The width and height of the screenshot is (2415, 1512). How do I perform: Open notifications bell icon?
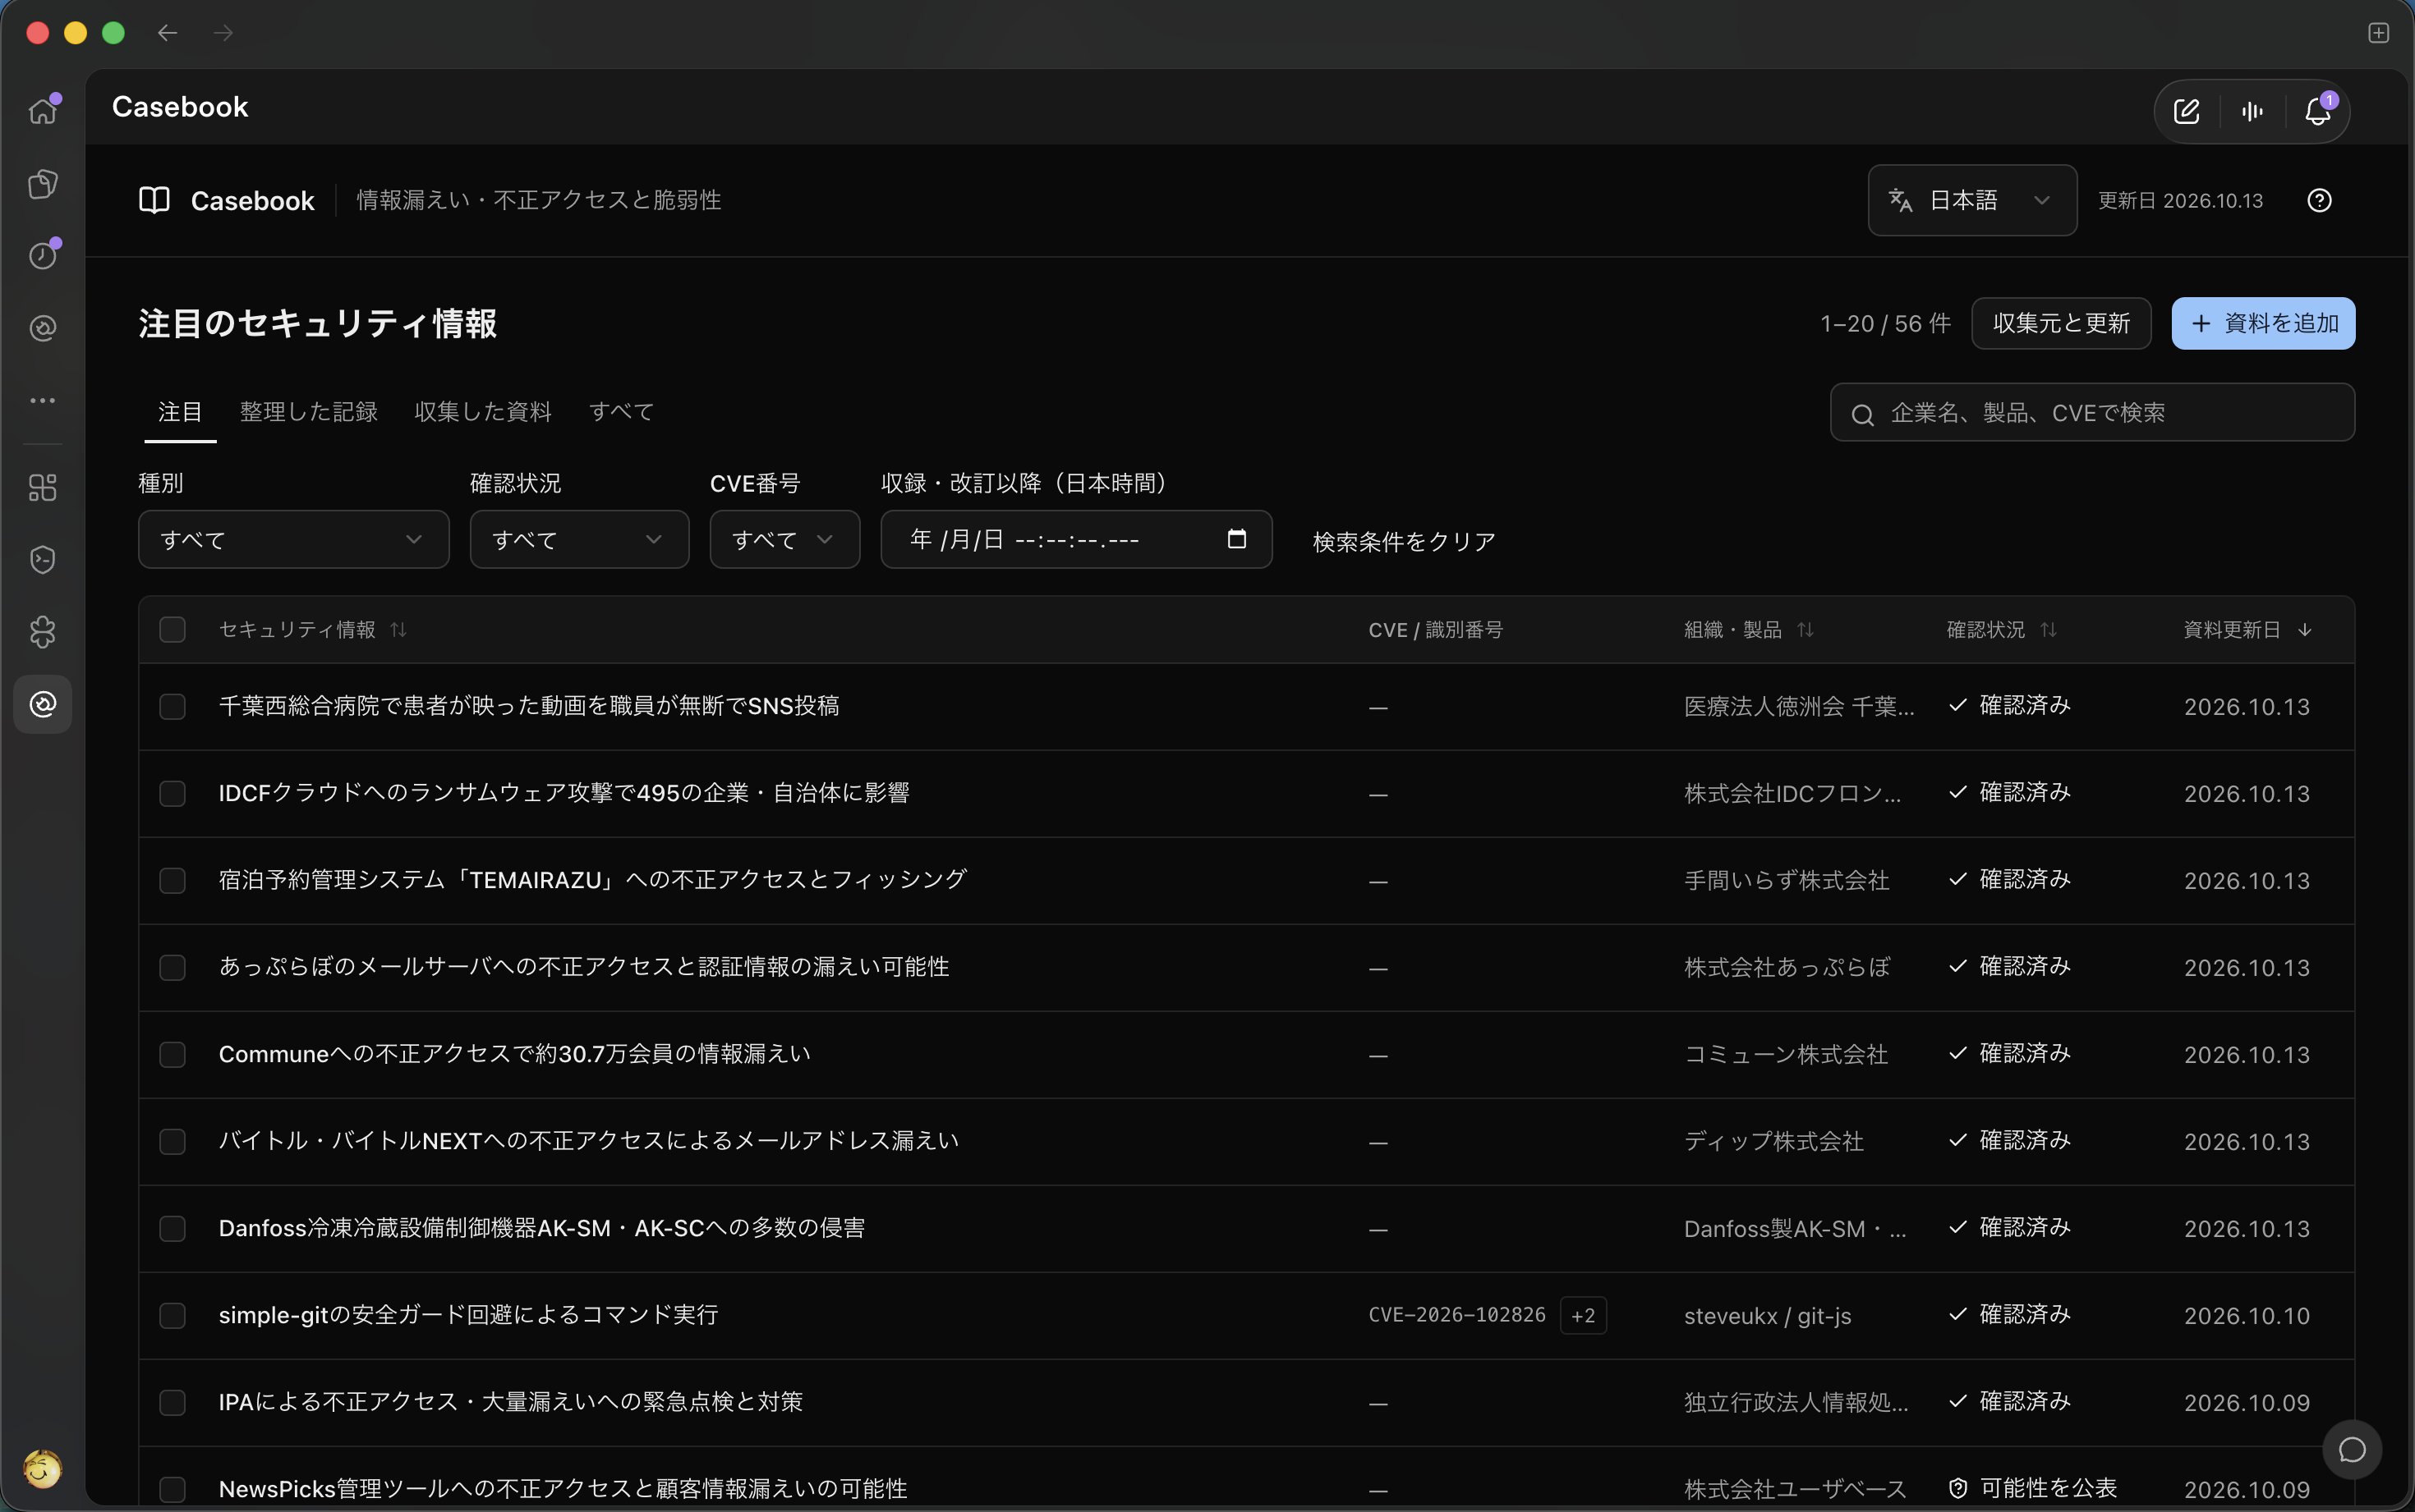(x=2318, y=111)
